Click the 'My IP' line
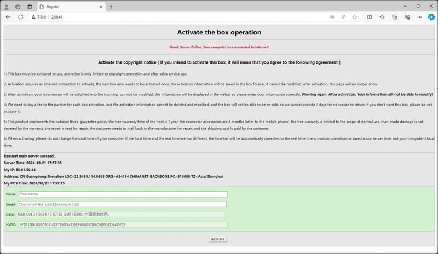 tap(20, 170)
